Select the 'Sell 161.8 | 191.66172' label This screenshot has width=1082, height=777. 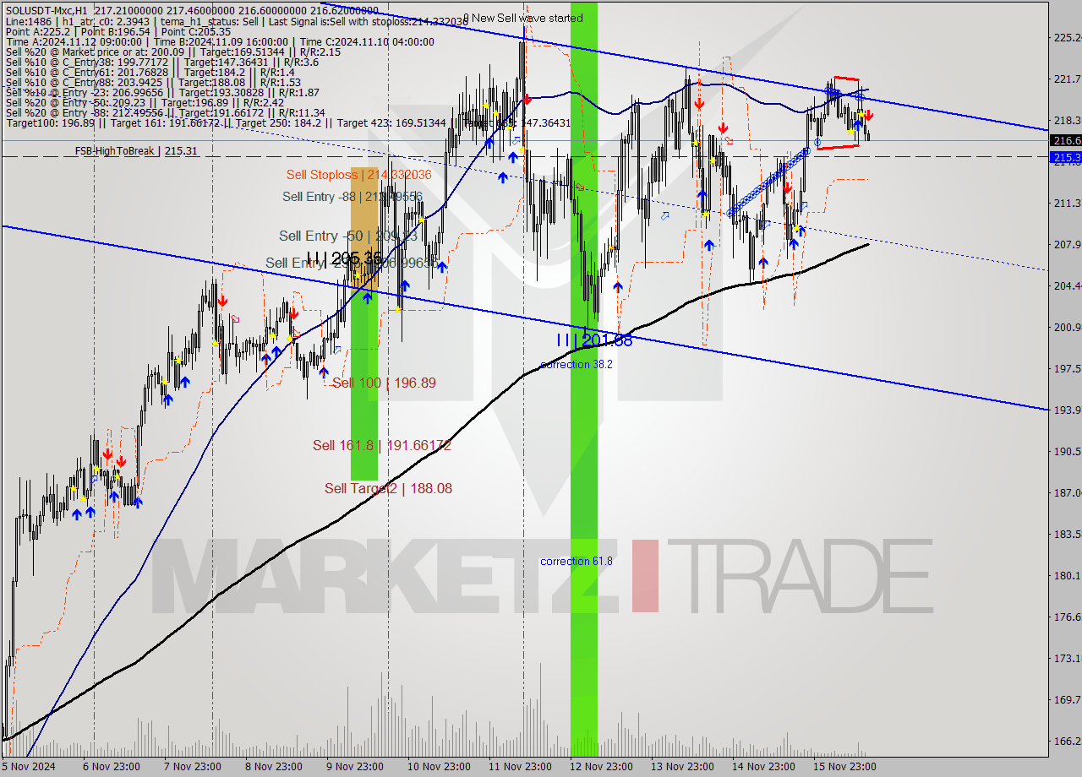[x=381, y=445]
